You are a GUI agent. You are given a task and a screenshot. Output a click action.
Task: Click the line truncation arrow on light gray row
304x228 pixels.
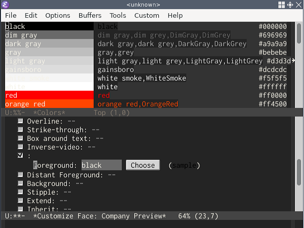click(x=293, y=61)
